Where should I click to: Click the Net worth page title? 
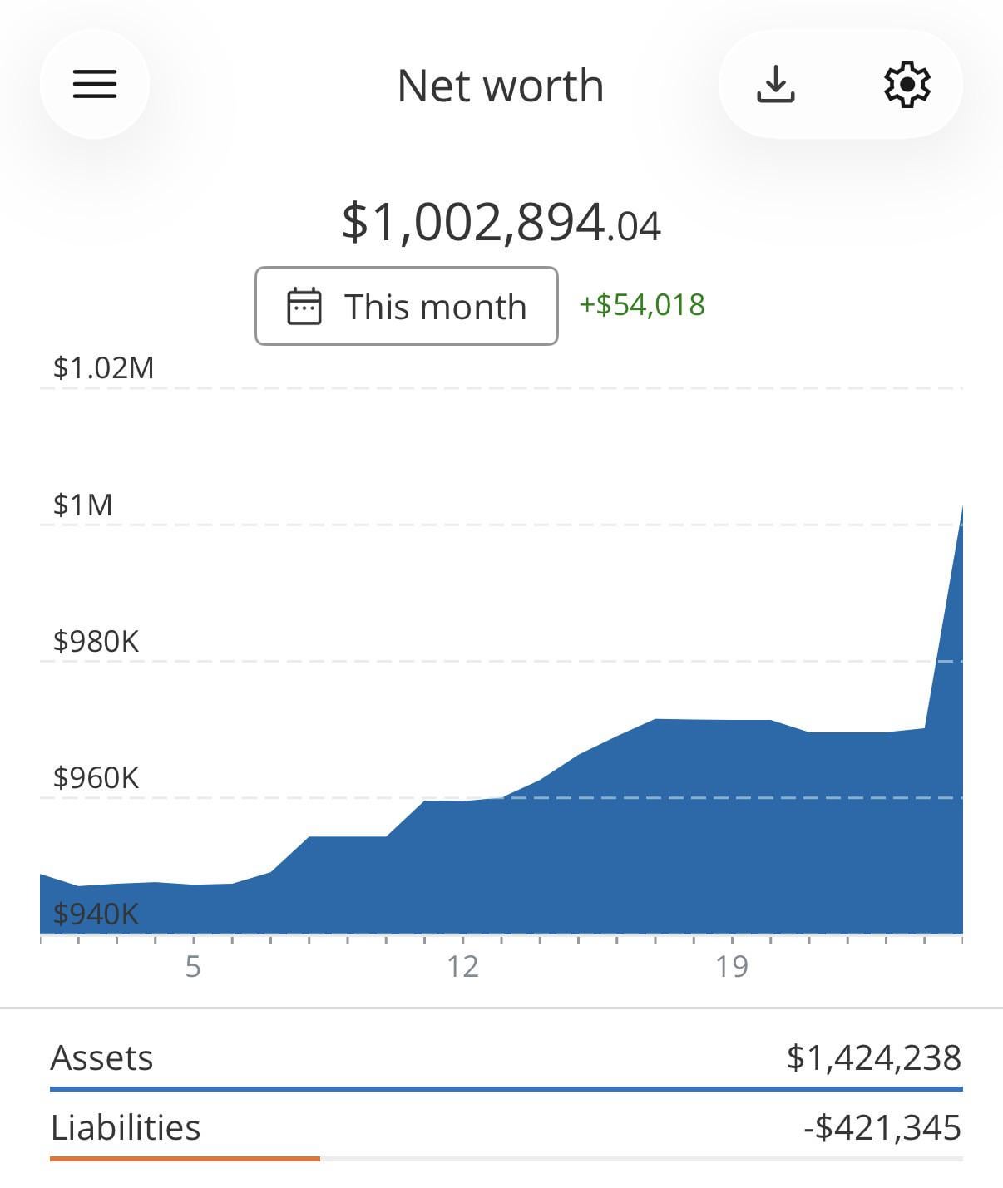(501, 86)
